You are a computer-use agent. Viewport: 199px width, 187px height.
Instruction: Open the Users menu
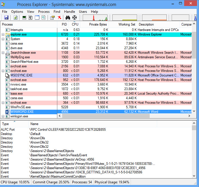[x=83, y=12]
